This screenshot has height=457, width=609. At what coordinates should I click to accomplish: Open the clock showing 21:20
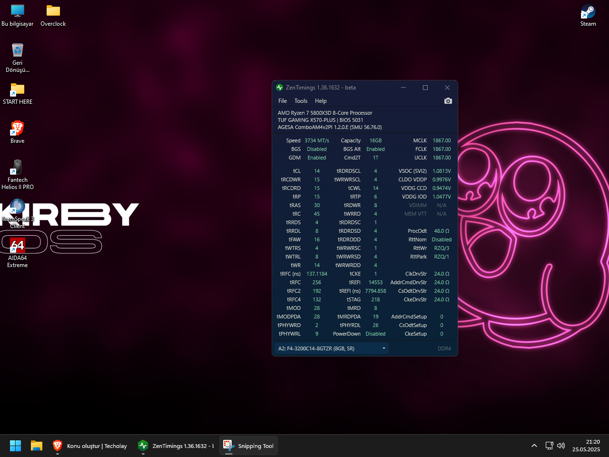586,446
